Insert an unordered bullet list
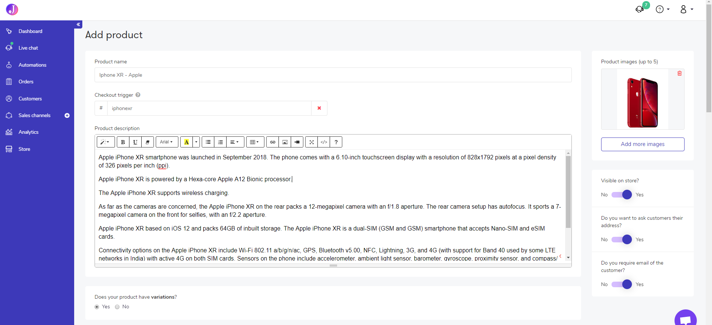The image size is (712, 325). tap(208, 142)
